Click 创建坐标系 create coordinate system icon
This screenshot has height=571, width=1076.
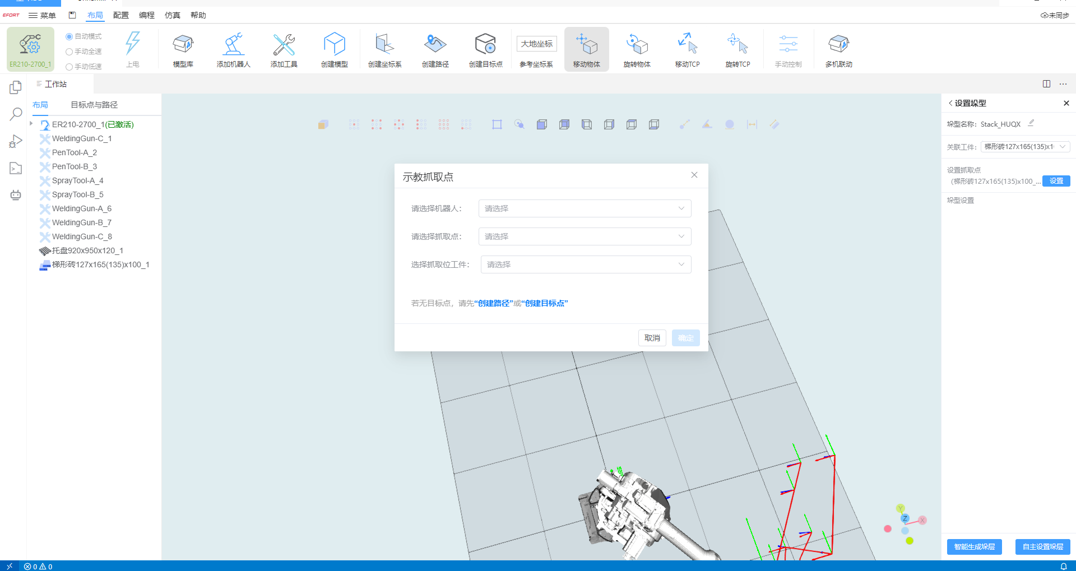(x=384, y=49)
